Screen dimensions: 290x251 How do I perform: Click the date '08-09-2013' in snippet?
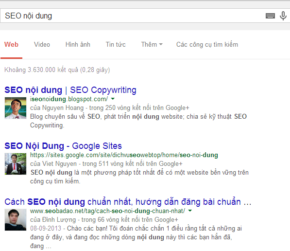[x=46, y=229]
